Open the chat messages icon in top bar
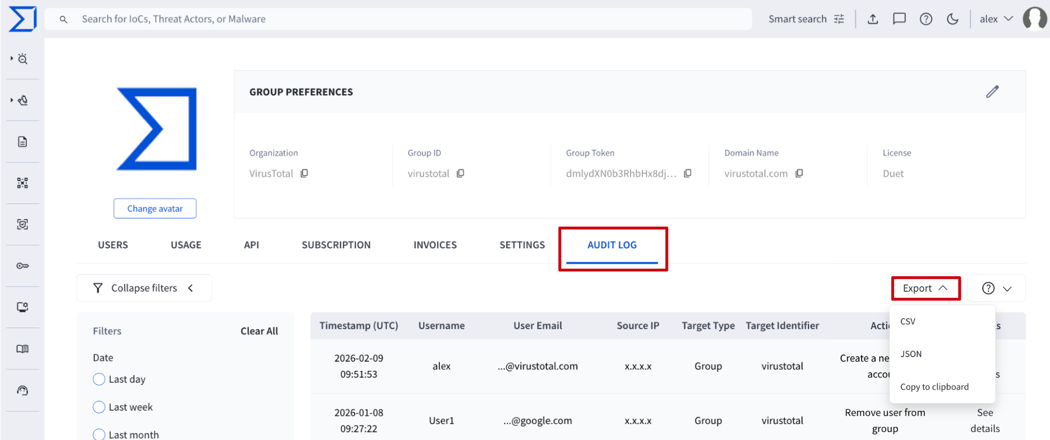The height and width of the screenshot is (440, 1050). click(x=899, y=19)
